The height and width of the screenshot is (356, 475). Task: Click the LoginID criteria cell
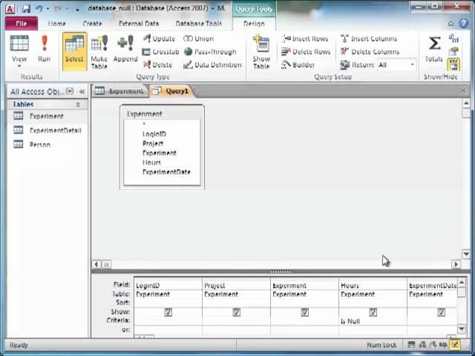[x=168, y=321]
